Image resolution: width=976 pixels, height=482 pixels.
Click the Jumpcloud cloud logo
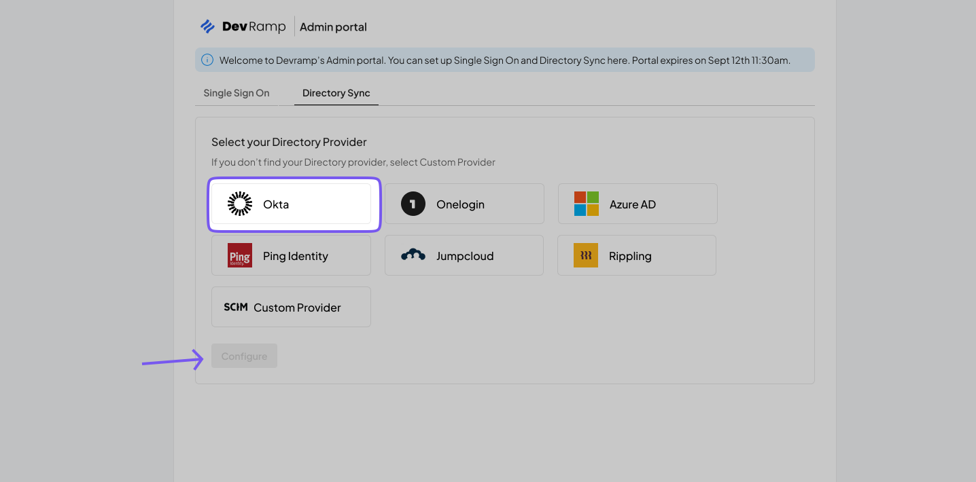(413, 255)
